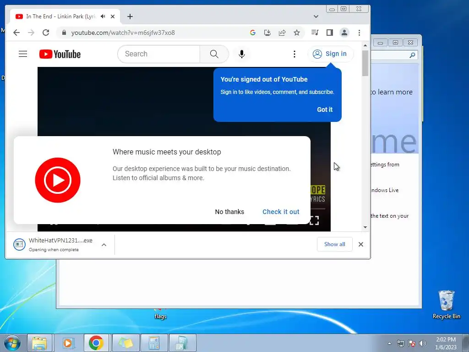Switch to Chrome in the taskbar

(x=96, y=343)
